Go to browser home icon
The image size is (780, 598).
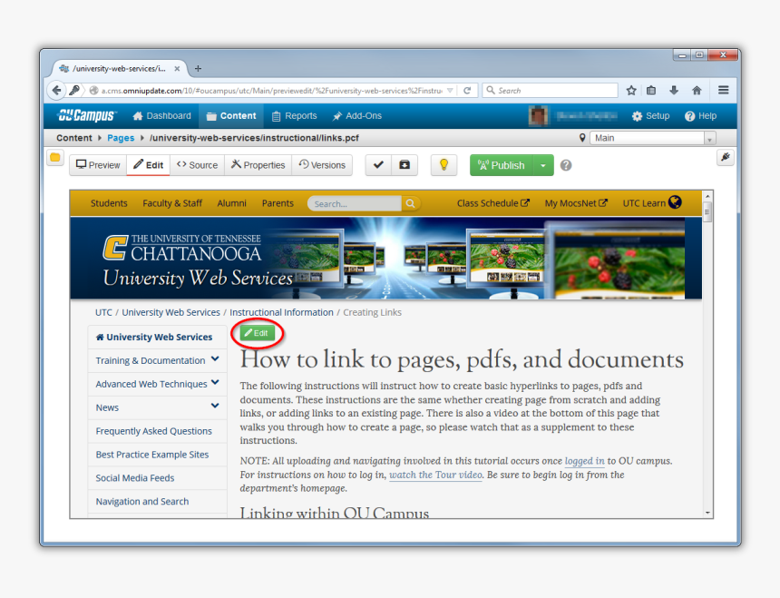click(697, 91)
